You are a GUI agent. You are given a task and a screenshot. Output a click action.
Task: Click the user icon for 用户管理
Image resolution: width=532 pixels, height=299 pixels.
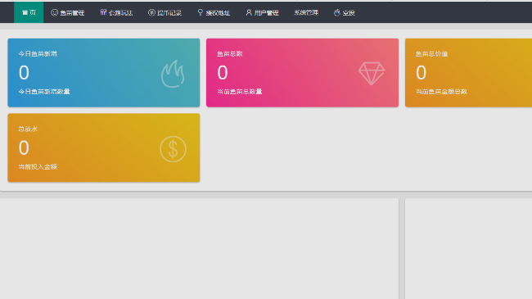[x=249, y=12]
